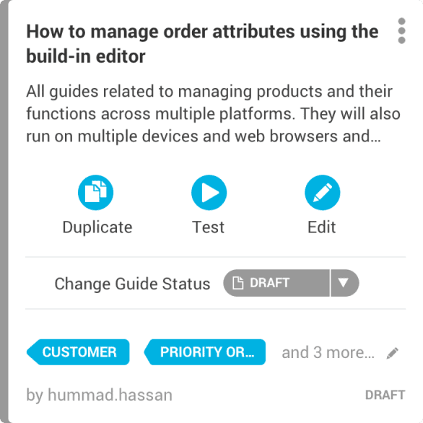Click the Duplicate label

(x=97, y=227)
